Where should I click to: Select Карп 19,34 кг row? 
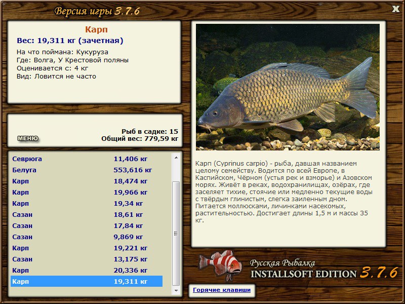87,203
